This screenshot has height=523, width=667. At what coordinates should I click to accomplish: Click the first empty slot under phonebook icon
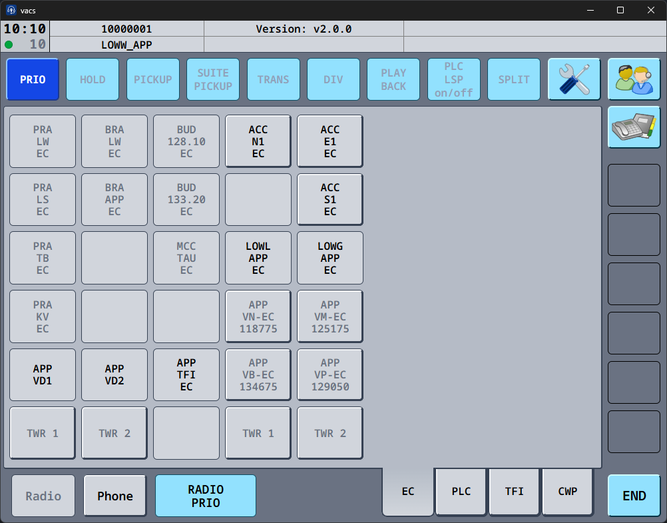pos(634,185)
